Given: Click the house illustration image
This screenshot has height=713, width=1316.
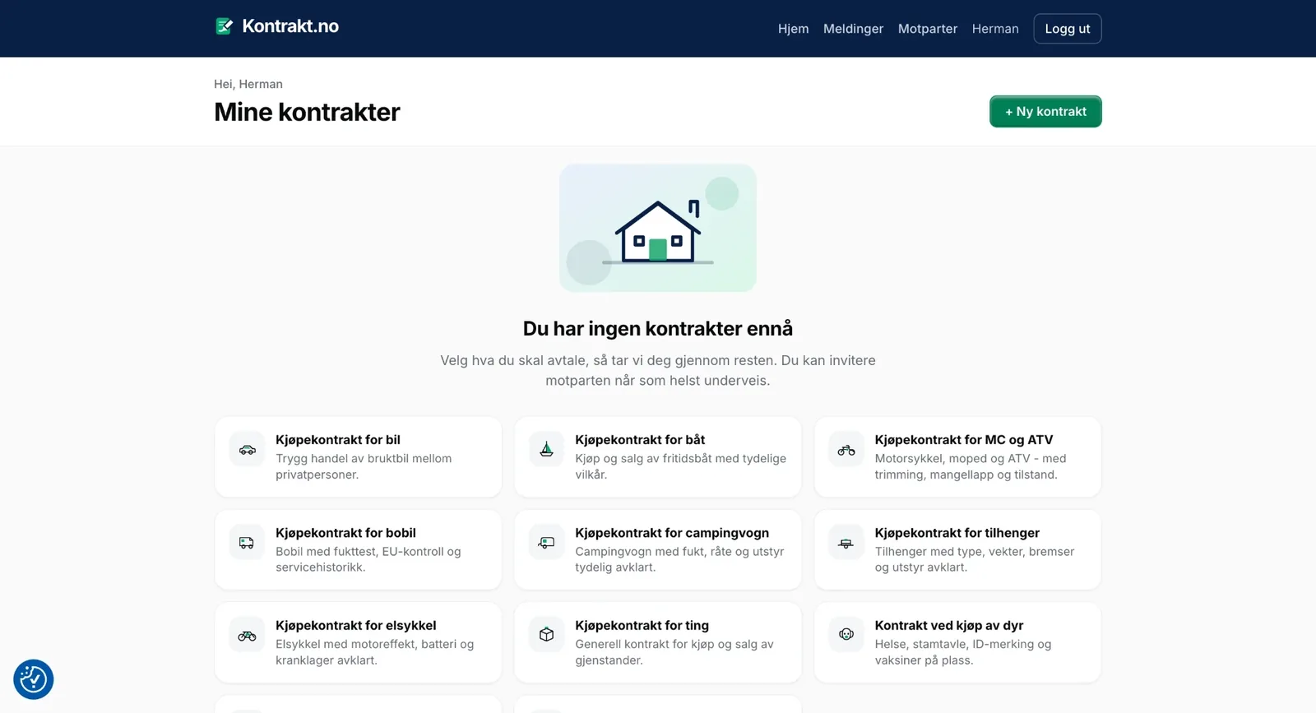Looking at the screenshot, I should click(658, 228).
